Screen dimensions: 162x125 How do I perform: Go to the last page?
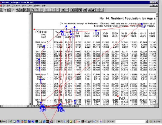pyautogui.click(x=58, y=10)
